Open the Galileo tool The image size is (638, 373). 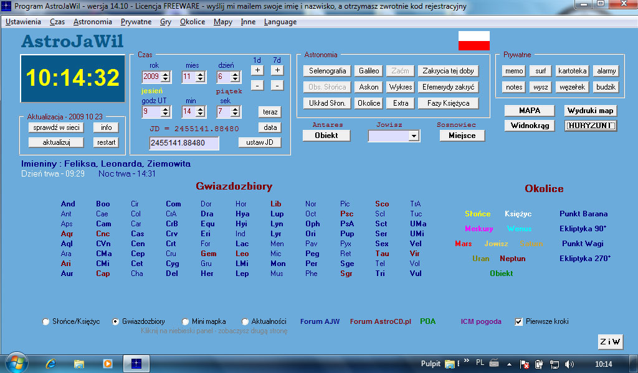pos(369,71)
